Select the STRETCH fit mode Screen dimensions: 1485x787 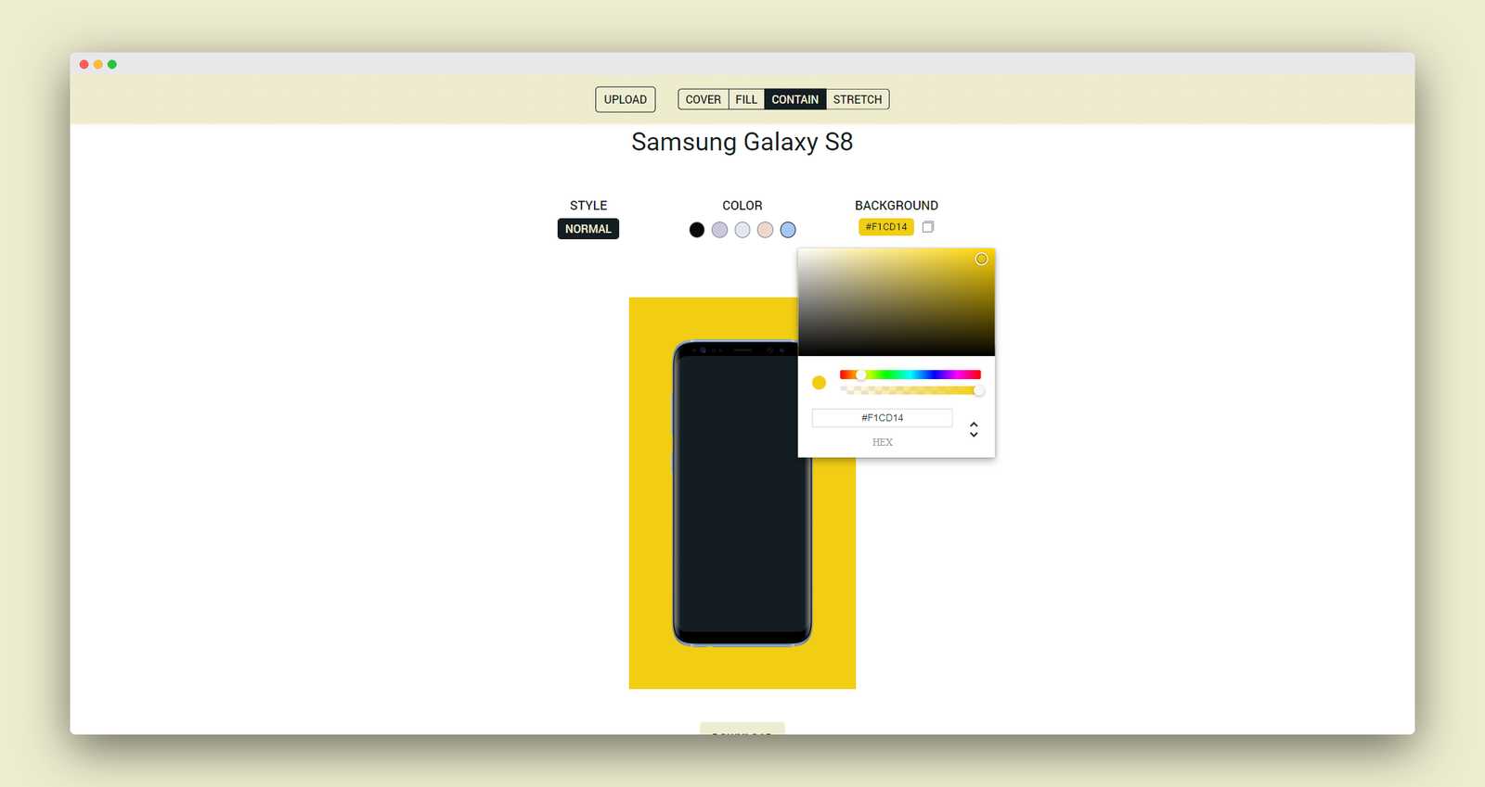[x=857, y=99]
